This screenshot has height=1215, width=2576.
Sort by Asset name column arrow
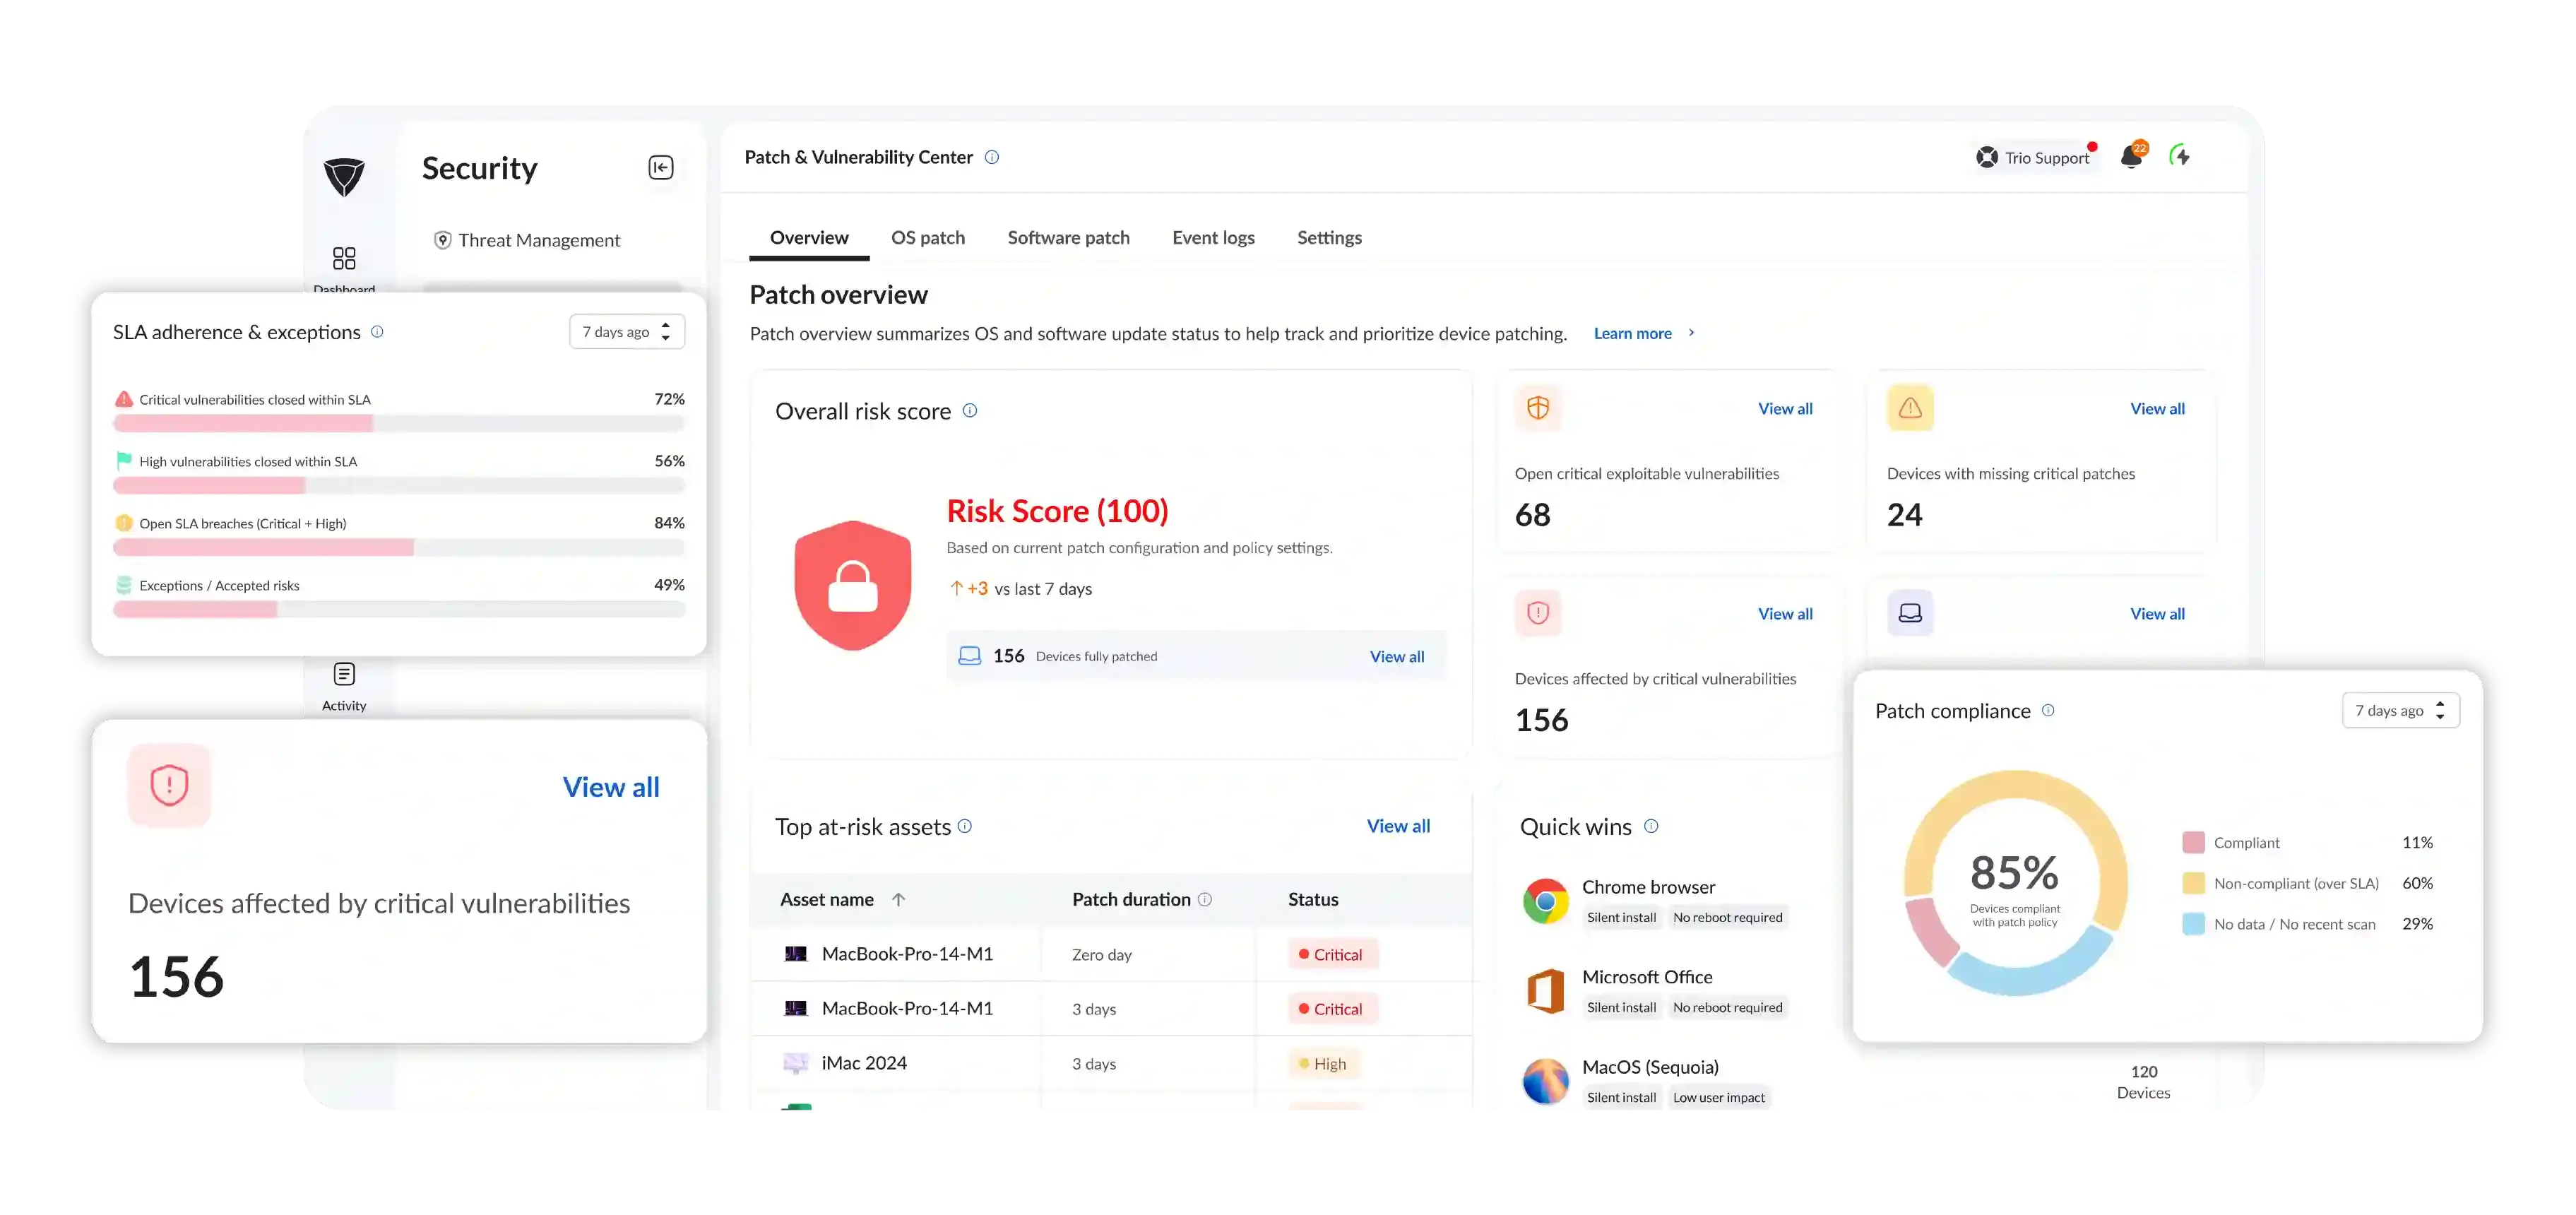(898, 900)
